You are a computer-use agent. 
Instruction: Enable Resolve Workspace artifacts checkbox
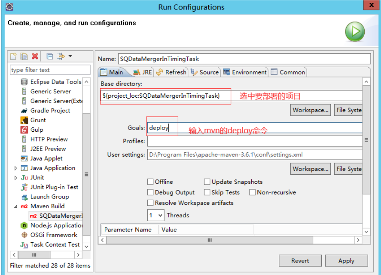tap(150, 203)
